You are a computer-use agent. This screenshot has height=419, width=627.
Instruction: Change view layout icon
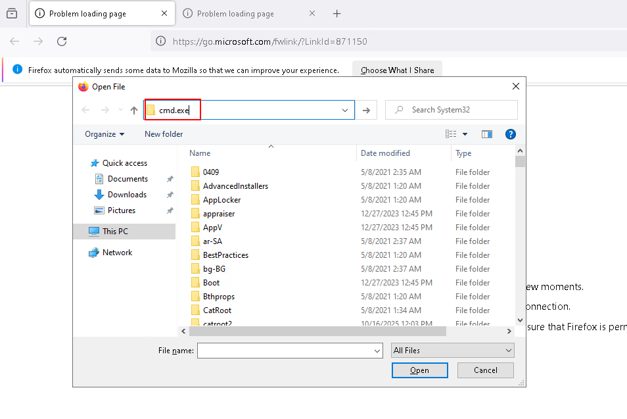click(x=451, y=134)
